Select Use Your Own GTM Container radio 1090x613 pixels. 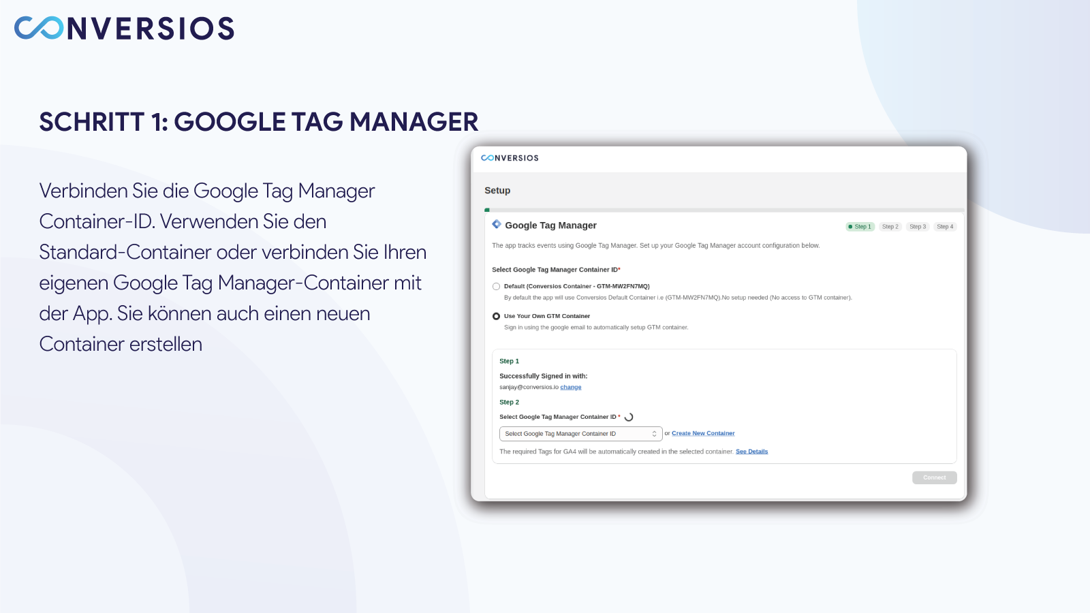point(496,317)
